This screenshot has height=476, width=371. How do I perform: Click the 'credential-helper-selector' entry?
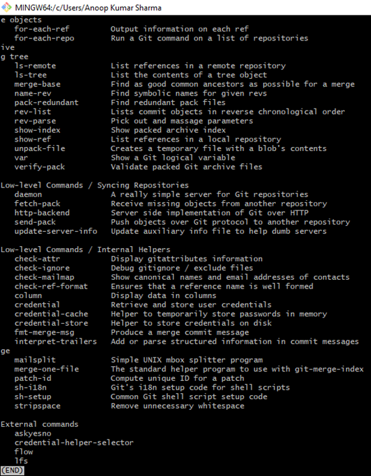coord(74,442)
